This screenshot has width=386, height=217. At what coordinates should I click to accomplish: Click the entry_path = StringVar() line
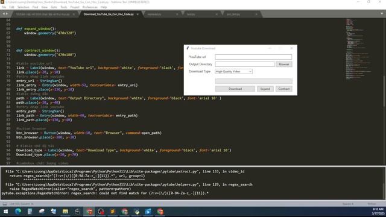[40, 111]
